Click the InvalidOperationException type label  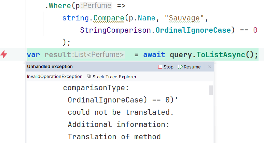tap(55, 77)
